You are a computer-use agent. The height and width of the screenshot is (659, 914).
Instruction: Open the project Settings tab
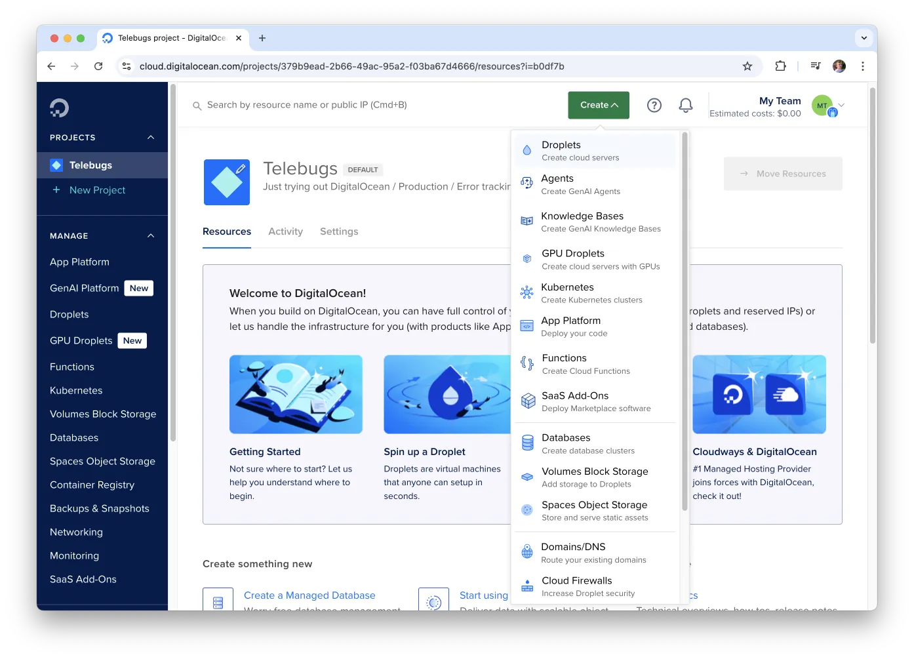tap(339, 231)
